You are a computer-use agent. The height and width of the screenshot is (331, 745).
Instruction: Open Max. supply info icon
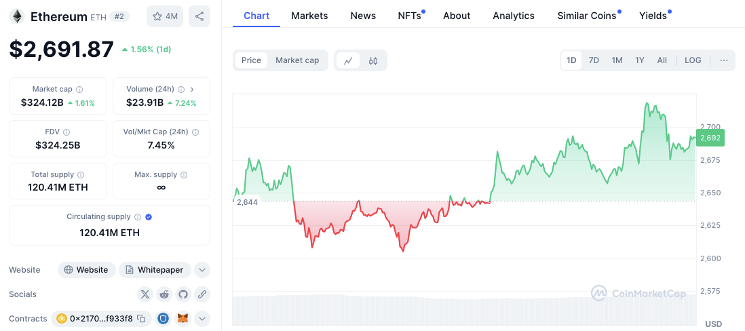coord(185,175)
